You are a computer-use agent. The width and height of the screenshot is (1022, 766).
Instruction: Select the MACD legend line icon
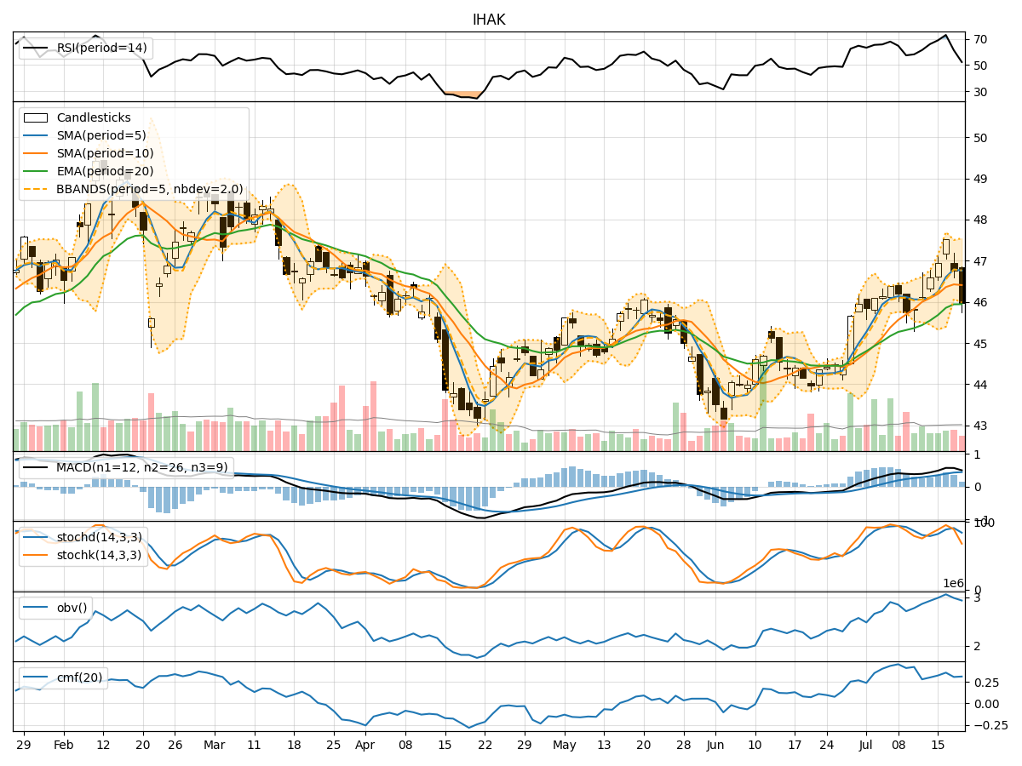(36, 465)
